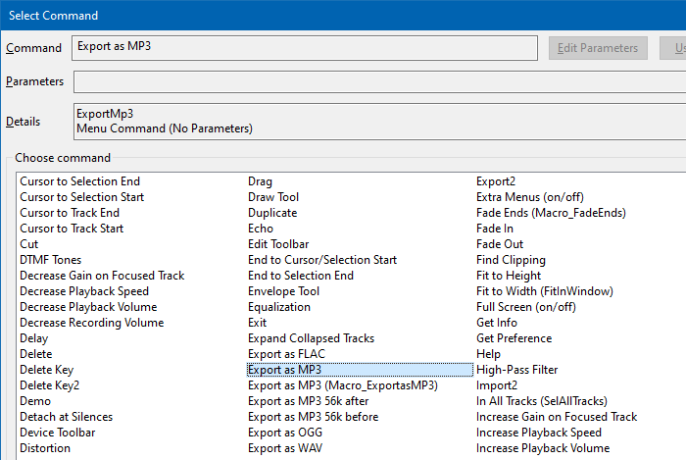
Task: Select Fit to Width (FitInWindow) command
Action: coord(545,291)
